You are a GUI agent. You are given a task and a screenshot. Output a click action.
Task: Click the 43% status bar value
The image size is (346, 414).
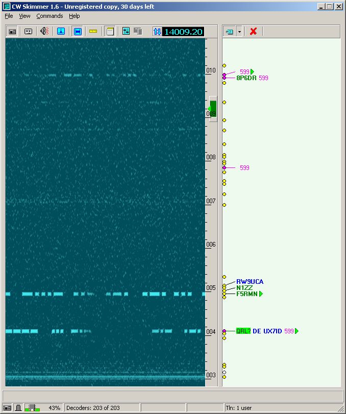click(x=55, y=408)
